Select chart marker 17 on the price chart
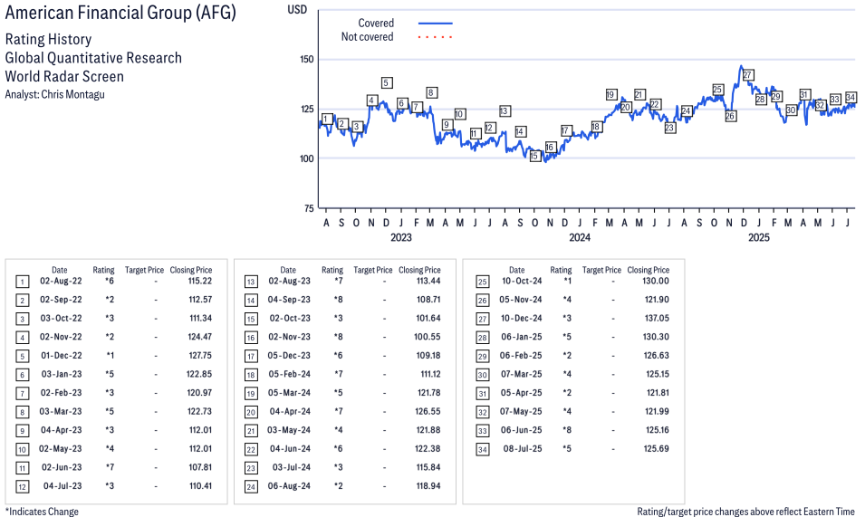 pyautogui.click(x=566, y=130)
